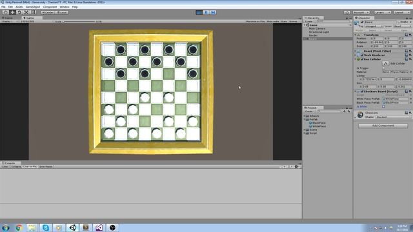
Task: Select BlackPiece prefab in Project
Action: pos(319,123)
